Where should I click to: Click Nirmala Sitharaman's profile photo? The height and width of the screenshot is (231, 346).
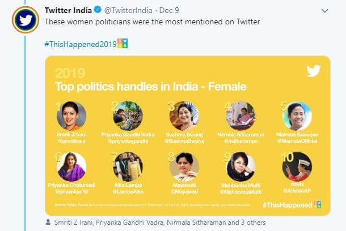point(240,116)
